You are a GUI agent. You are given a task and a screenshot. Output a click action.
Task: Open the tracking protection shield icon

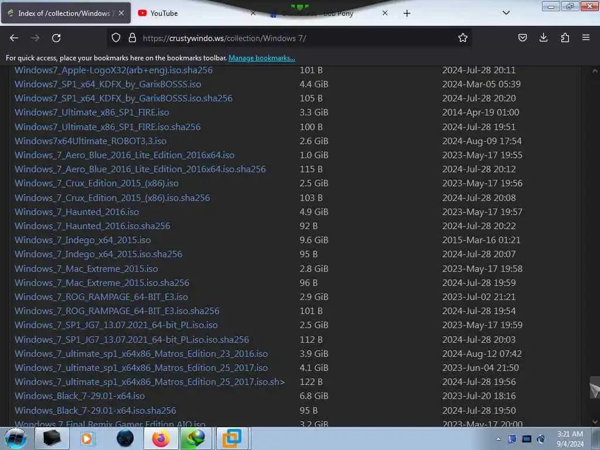[116, 37]
